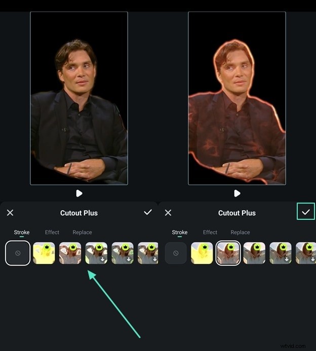The image size is (316, 351).
Task: Confirm with the highlighted checkmark in right panel
Action: (306, 212)
